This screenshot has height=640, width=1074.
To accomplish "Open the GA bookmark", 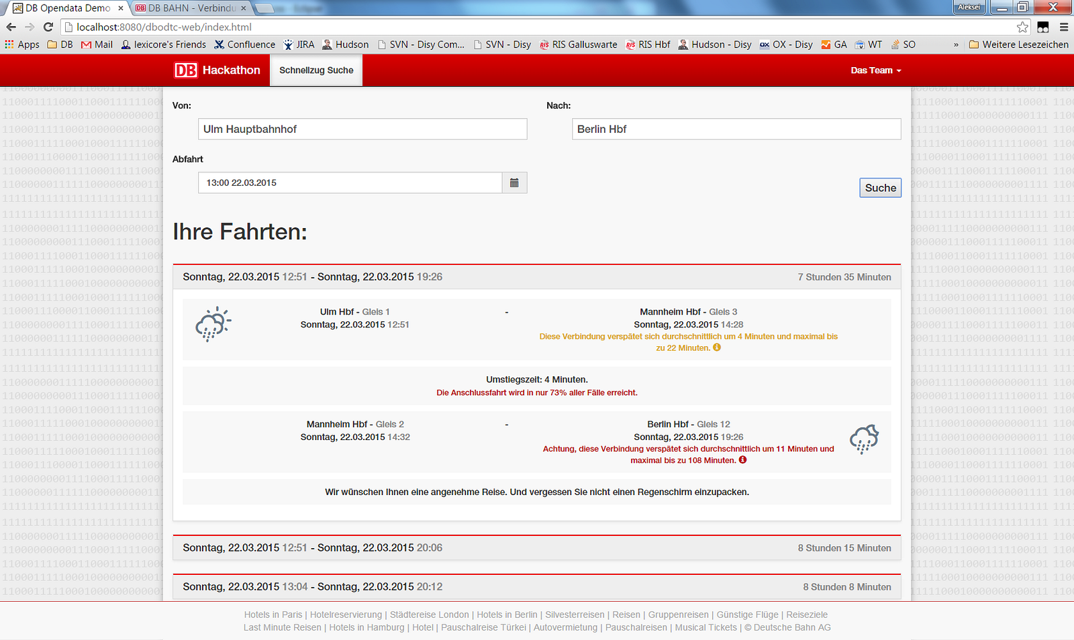I will tap(834, 44).
